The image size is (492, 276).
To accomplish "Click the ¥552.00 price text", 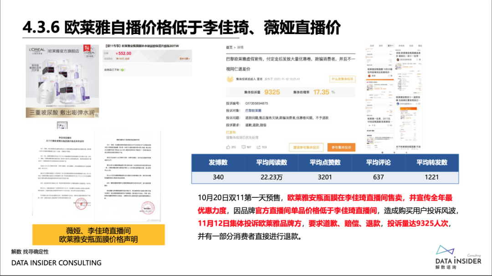I will tap(123, 54).
